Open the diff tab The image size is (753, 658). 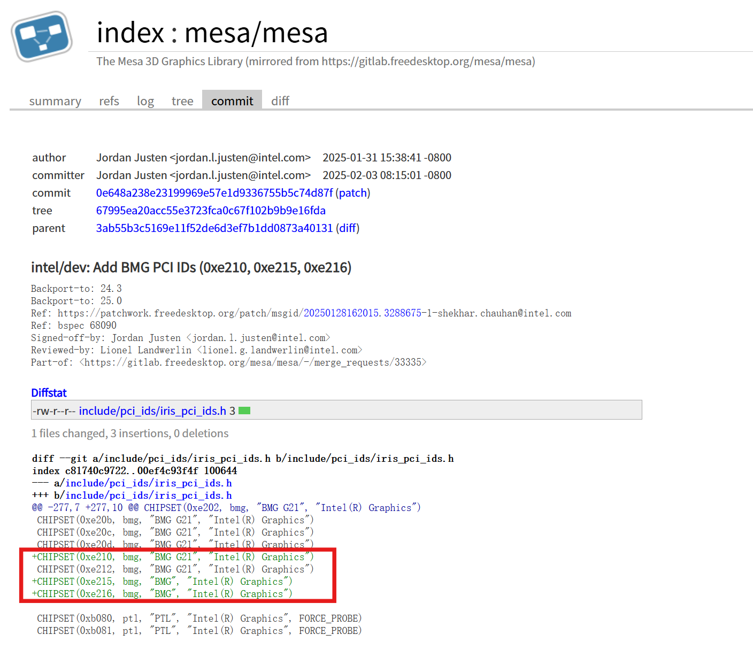click(280, 101)
